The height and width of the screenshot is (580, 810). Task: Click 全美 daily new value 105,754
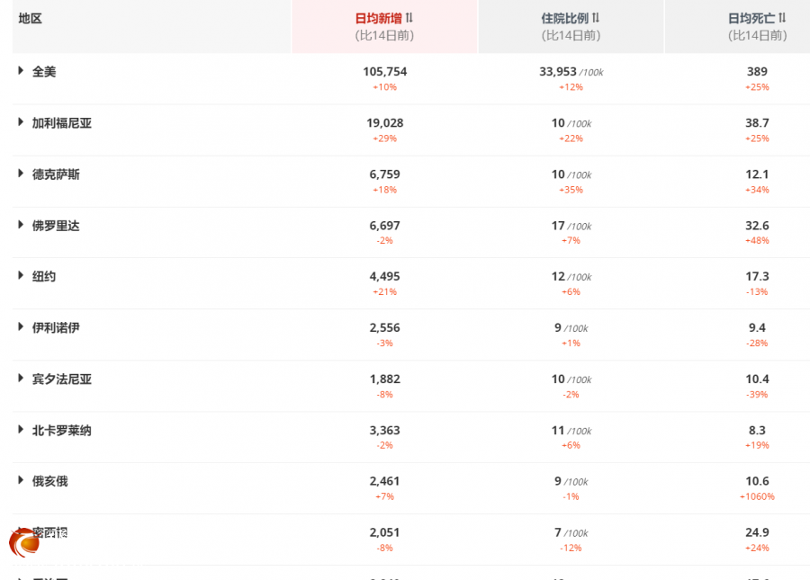[384, 72]
